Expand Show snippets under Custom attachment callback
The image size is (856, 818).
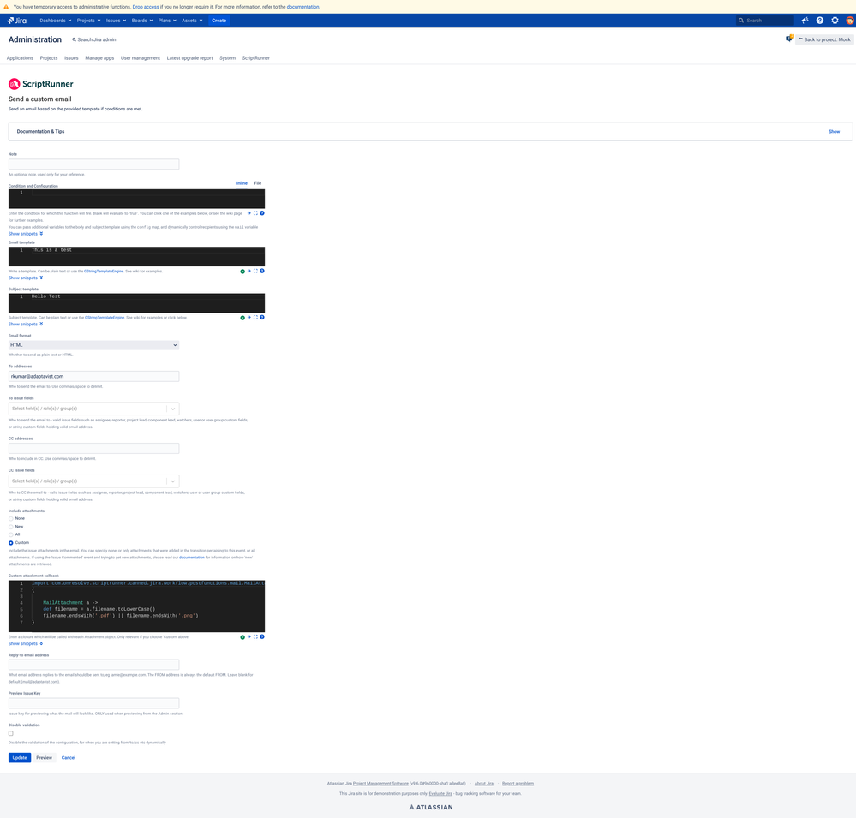pos(26,643)
